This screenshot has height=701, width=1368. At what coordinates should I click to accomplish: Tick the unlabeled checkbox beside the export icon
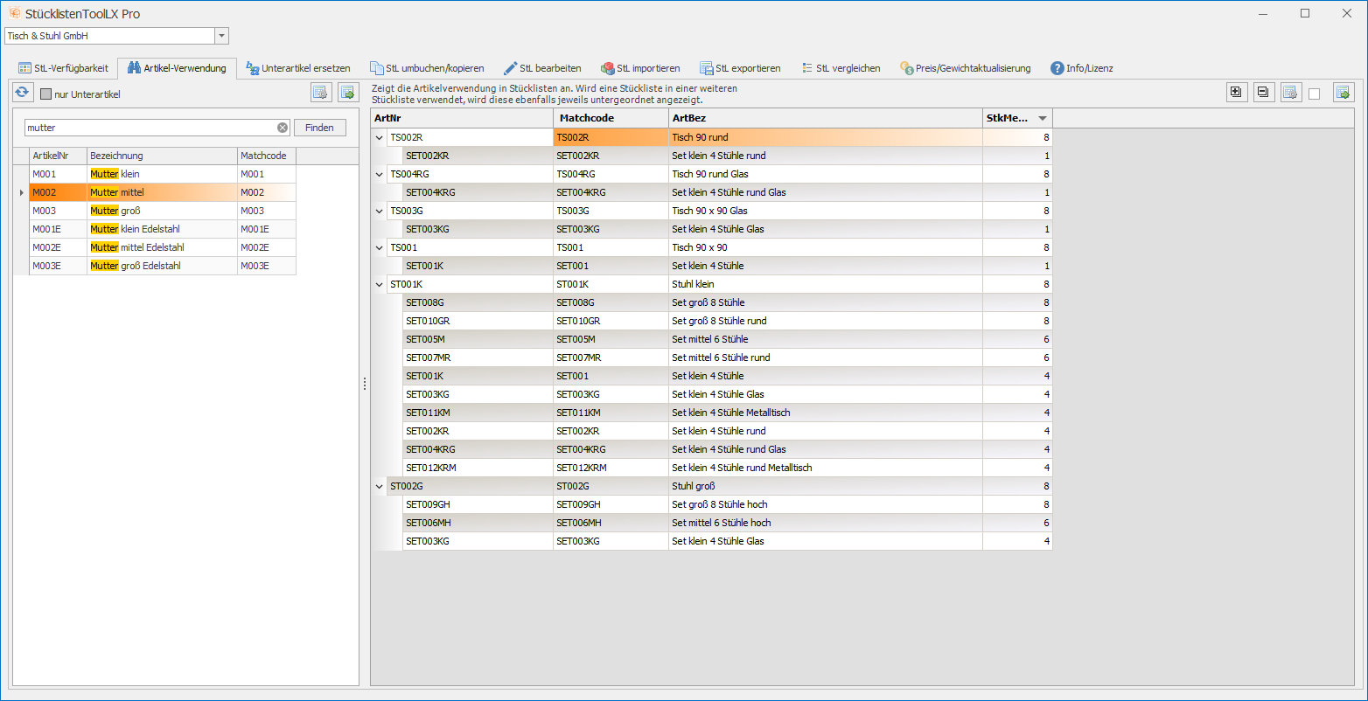pos(1314,94)
